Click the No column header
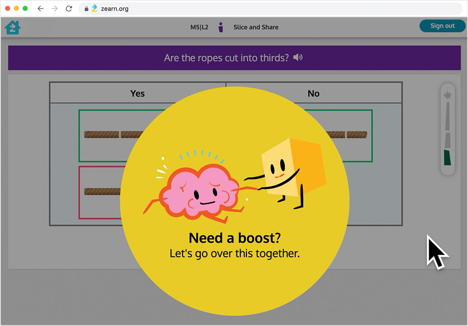 pyautogui.click(x=314, y=93)
